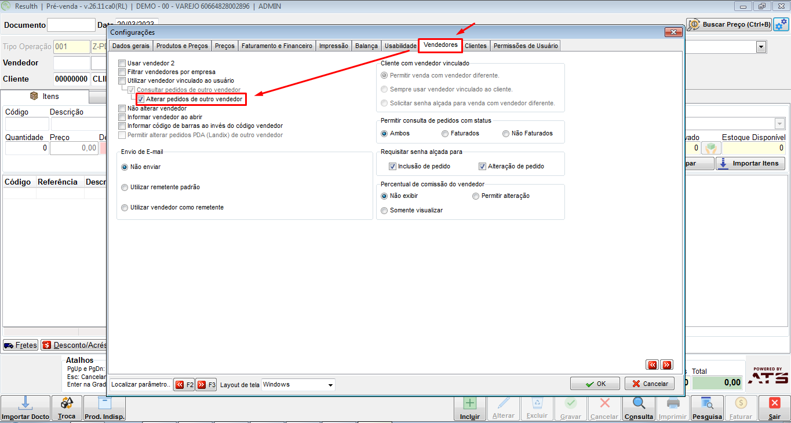791x423 pixels.
Task: Click the Sair red exit icon
Action: point(774,403)
